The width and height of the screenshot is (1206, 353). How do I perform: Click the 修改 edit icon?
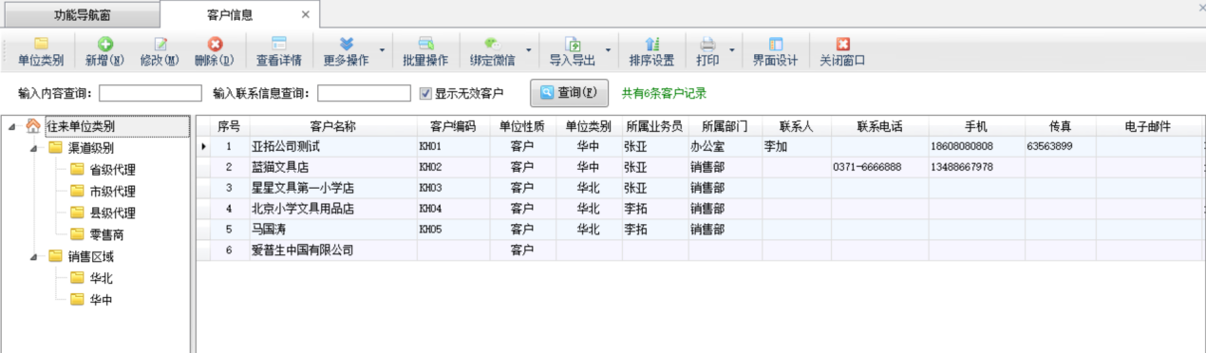pyautogui.click(x=160, y=44)
